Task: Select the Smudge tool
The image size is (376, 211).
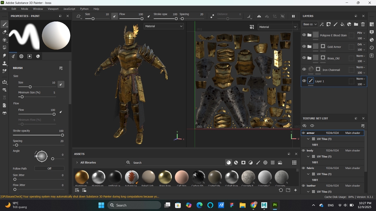Action: point(5,55)
